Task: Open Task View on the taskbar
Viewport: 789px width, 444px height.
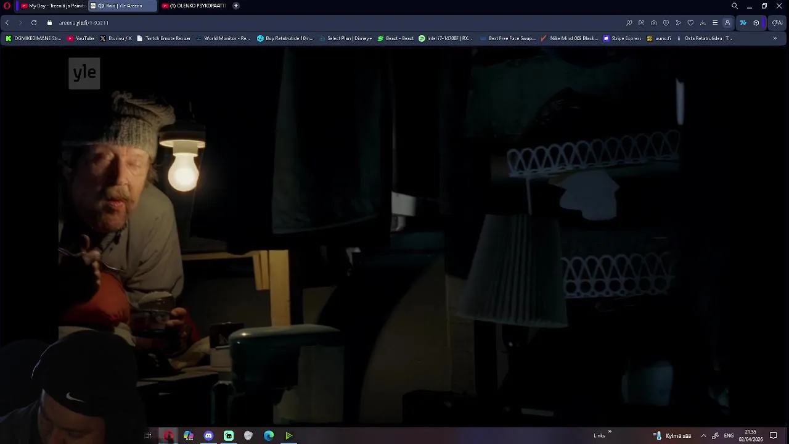Action: [148, 435]
